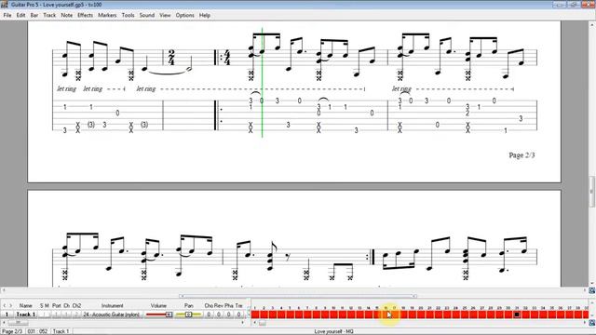The height and width of the screenshot is (335, 596).
Task: Open the Markers menu
Action: point(107,15)
